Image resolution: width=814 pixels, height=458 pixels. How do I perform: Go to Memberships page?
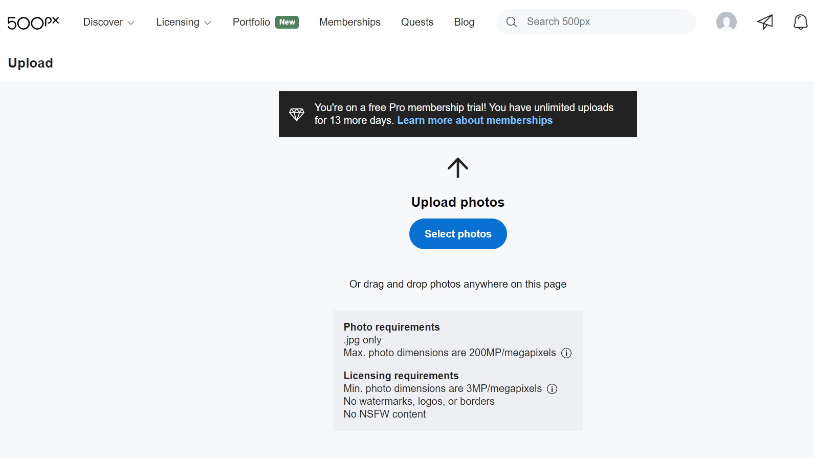(x=350, y=22)
